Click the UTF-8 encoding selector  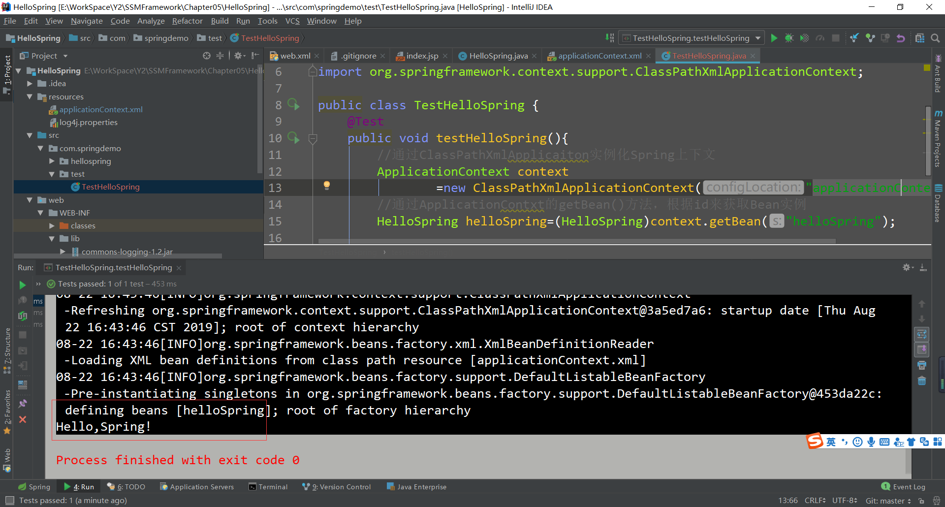coord(845,501)
